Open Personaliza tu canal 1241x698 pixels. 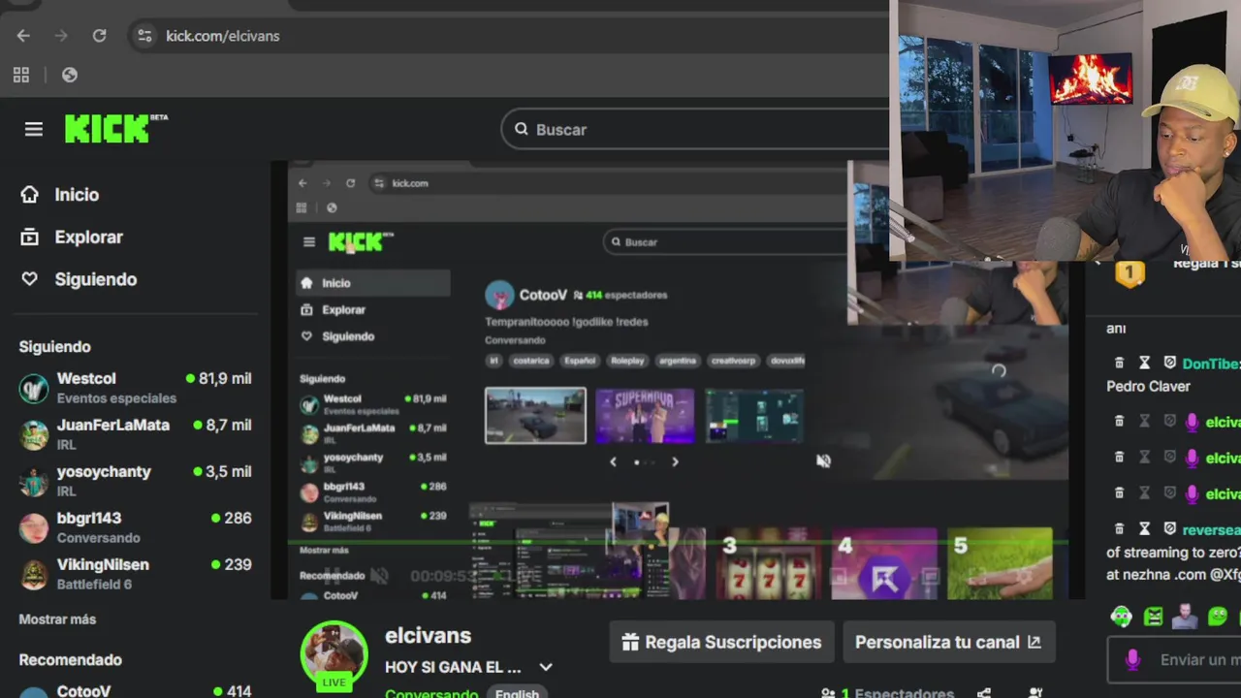coord(948,642)
